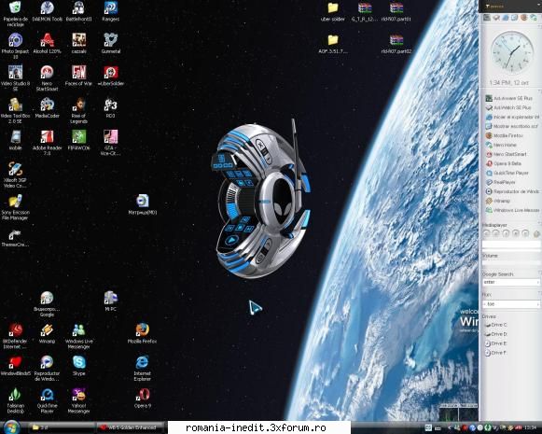The height and width of the screenshot is (434, 542).
Task: Open the Recycle Bin (Papelera de reciclaje) icon
Action: pos(15,14)
